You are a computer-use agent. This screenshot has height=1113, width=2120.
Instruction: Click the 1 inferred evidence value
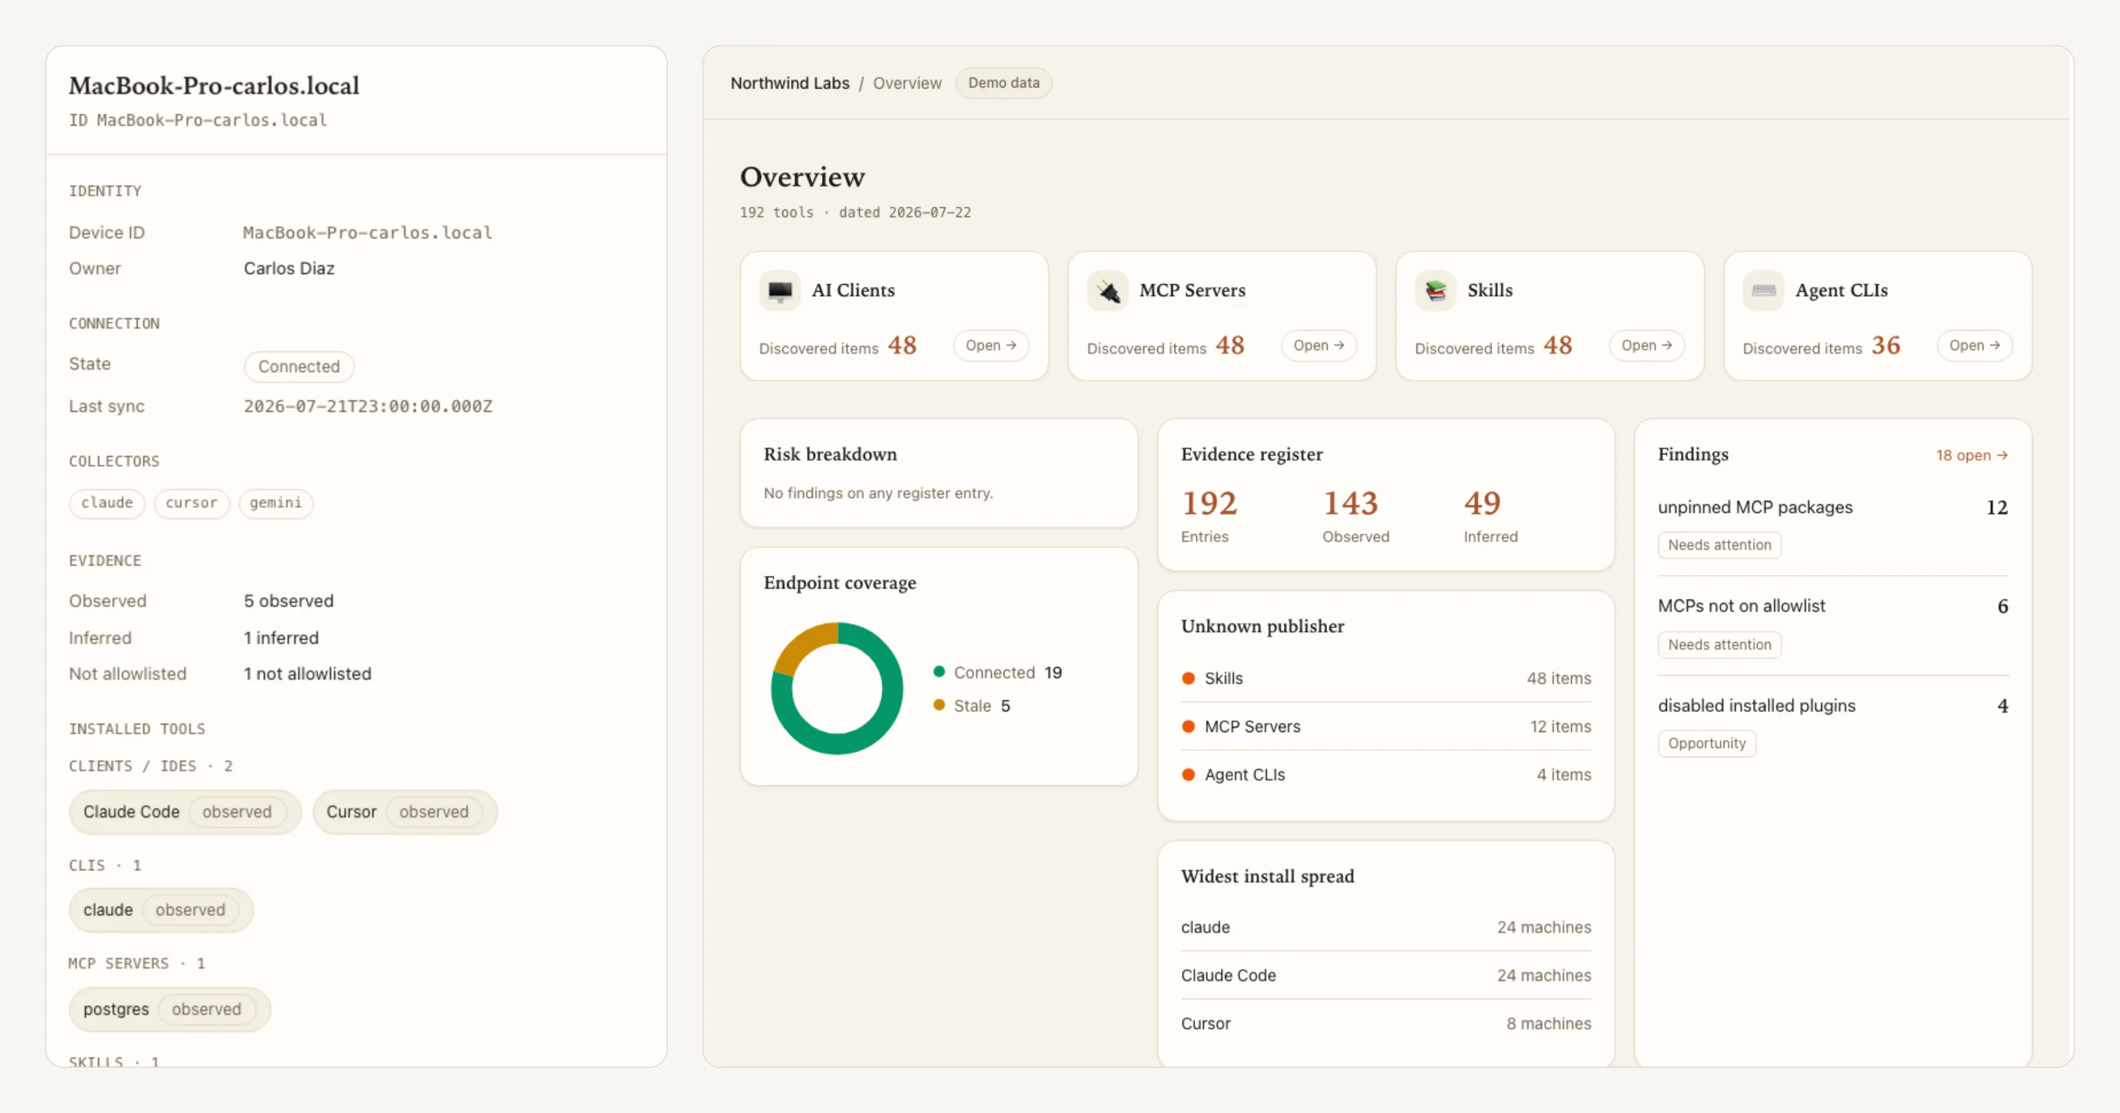tap(281, 638)
